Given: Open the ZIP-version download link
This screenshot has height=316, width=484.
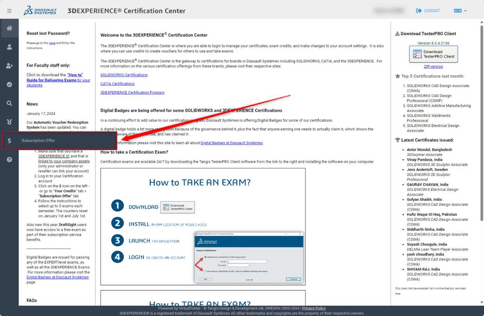Looking at the screenshot, I should click(433, 66).
